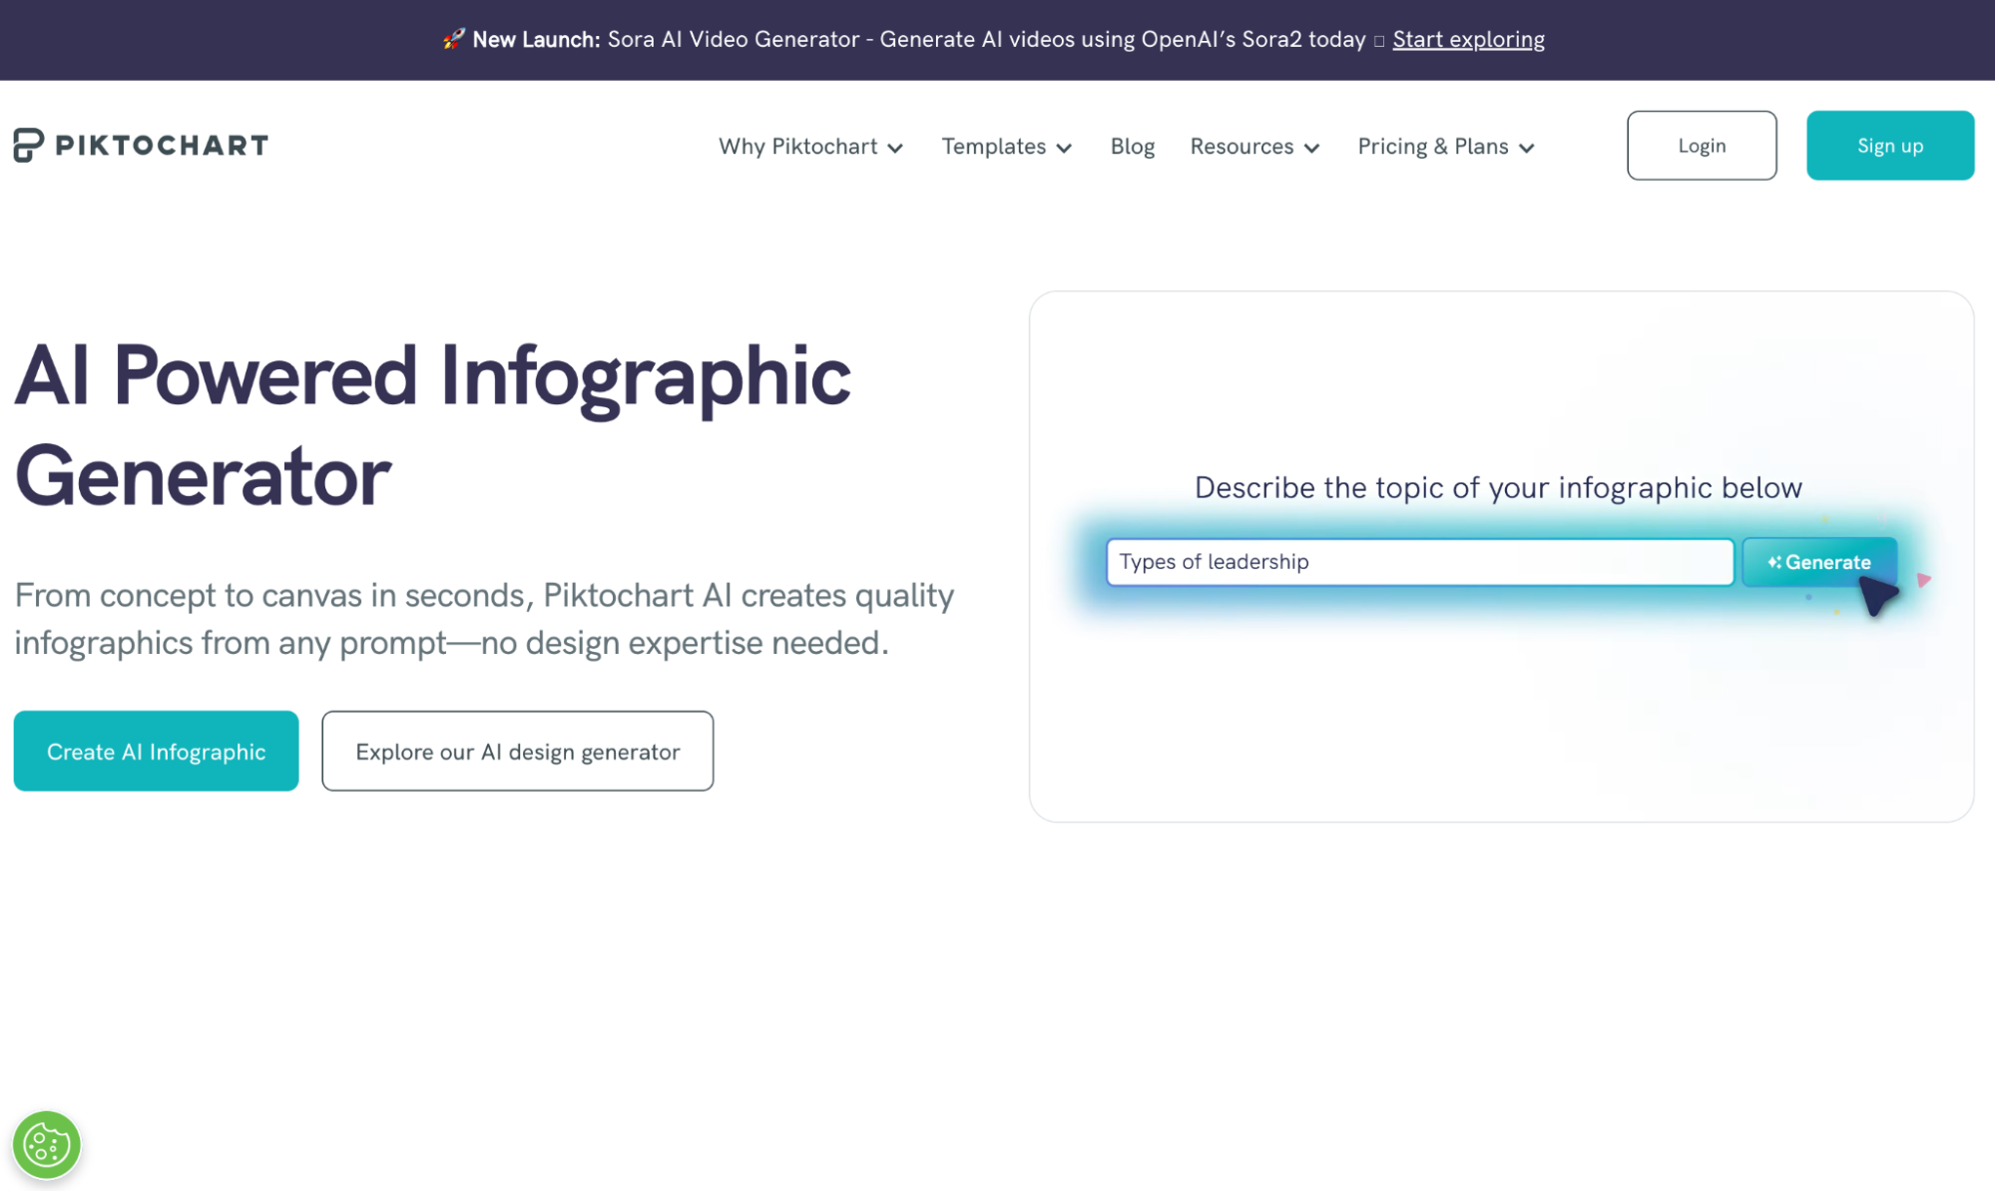Image resolution: width=1995 pixels, height=1191 pixels.
Task: Click the Types of leadership input field
Action: click(x=1419, y=561)
